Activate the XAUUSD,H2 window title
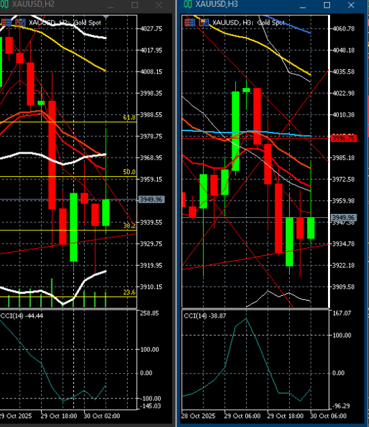Image resolution: width=369 pixels, height=427 pixels. tap(33, 4)
